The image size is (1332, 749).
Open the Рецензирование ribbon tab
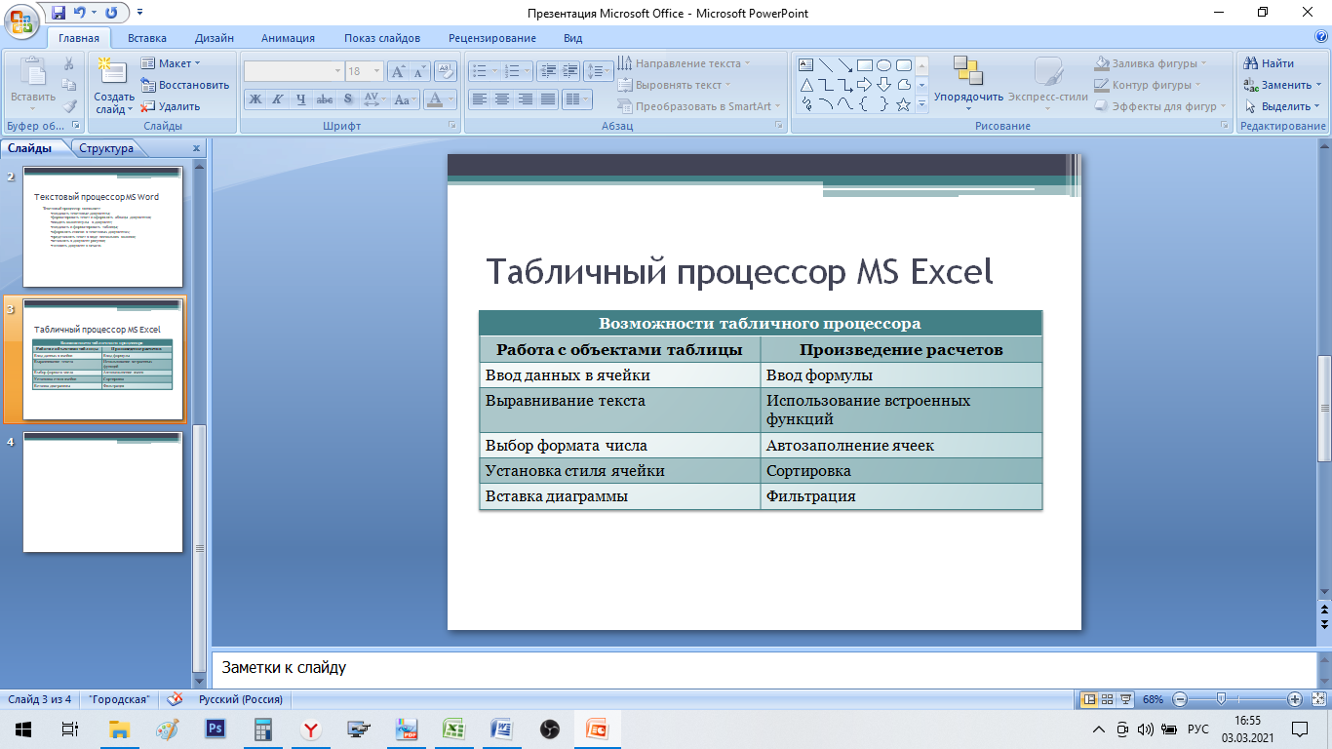click(492, 38)
